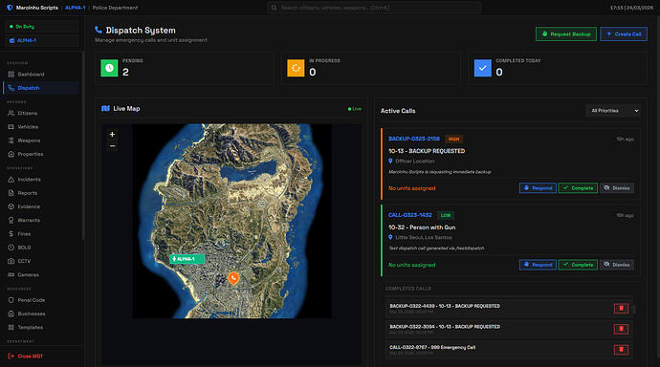The image size is (660, 367).
Task: Click the green Live status indicator
Action: pos(355,109)
